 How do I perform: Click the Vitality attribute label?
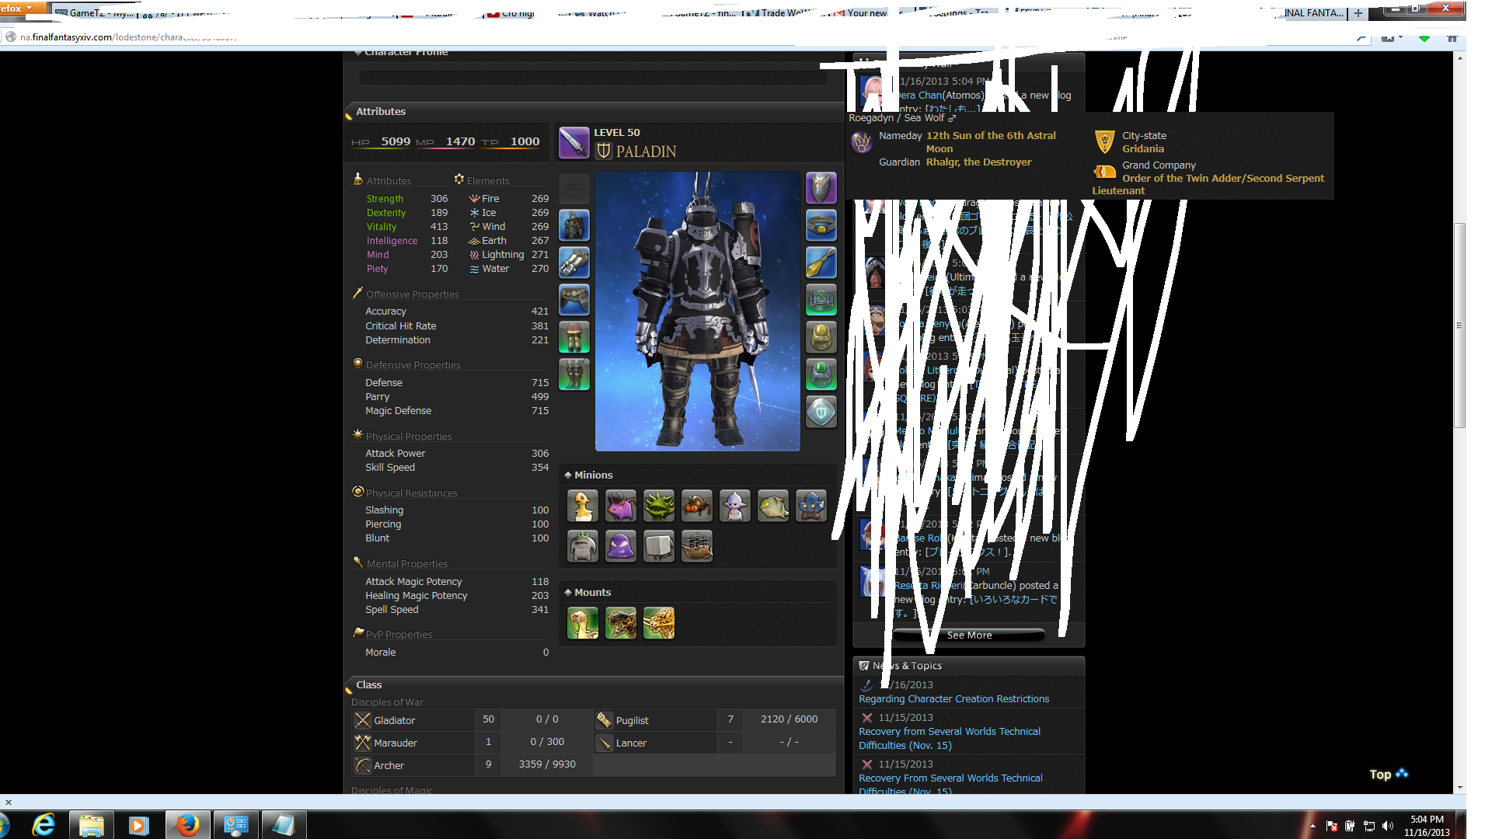pyautogui.click(x=381, y=227)
